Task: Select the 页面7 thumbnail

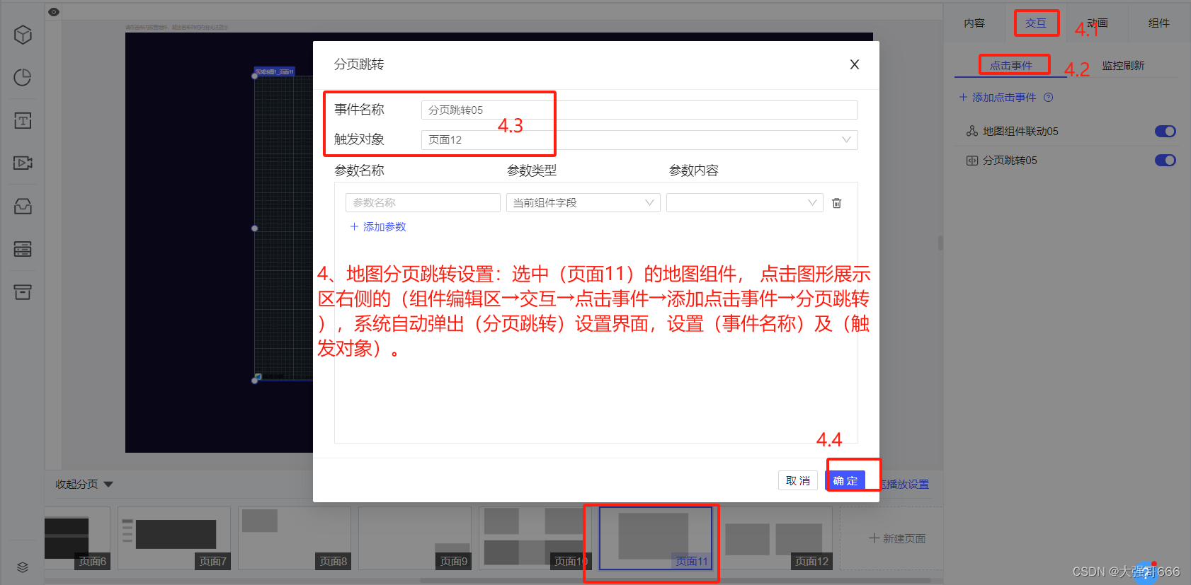Action: pyautogui.click(x=174, y=538)
